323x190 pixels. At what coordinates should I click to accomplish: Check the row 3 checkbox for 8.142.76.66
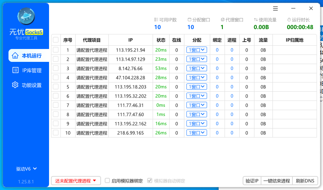click(x=56, y=68)
